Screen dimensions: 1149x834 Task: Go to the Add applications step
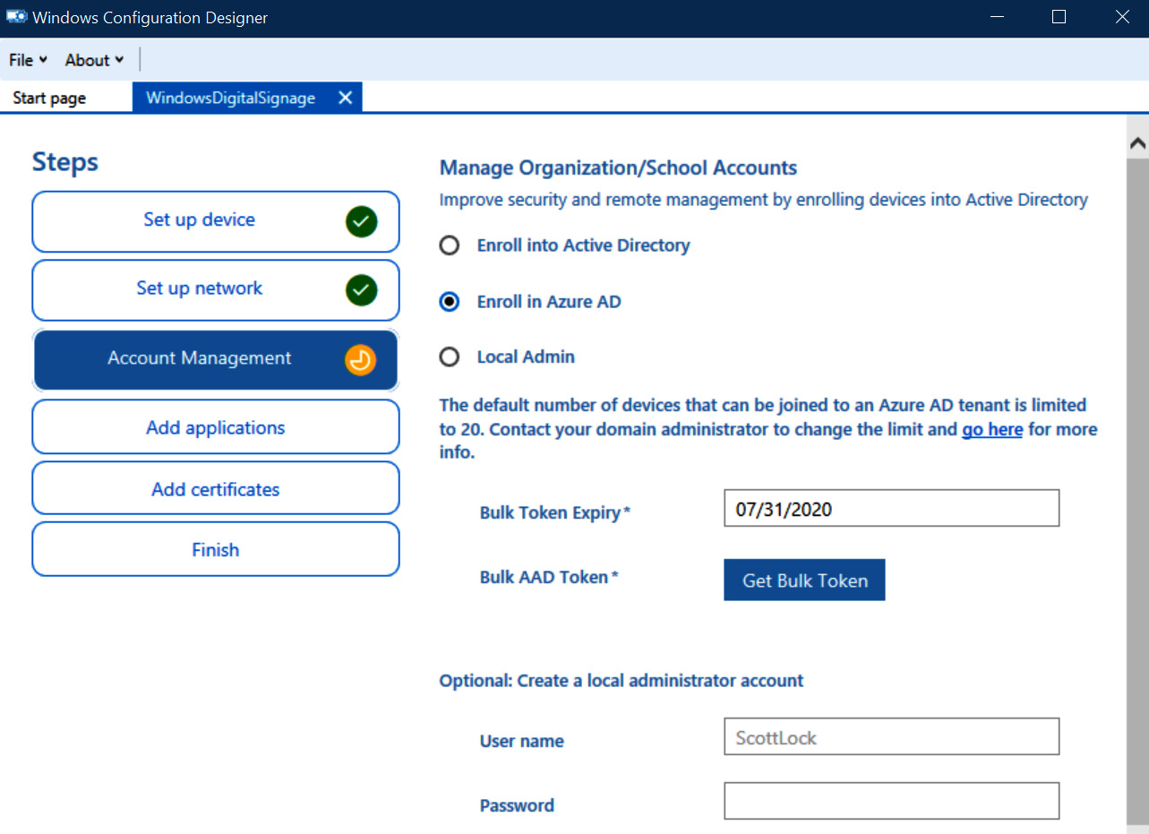click(216, 427)
